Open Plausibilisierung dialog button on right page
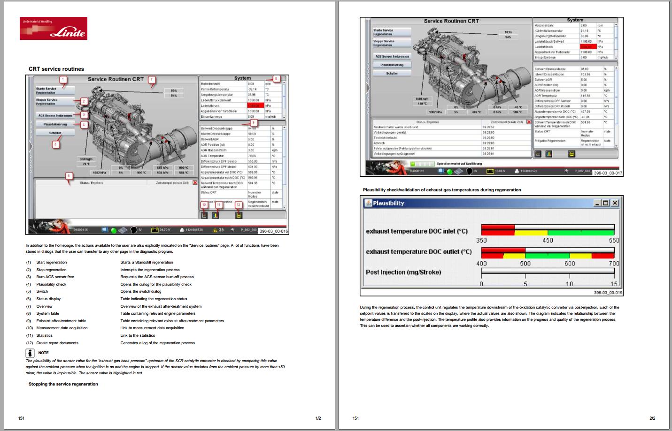 [392, 65]
